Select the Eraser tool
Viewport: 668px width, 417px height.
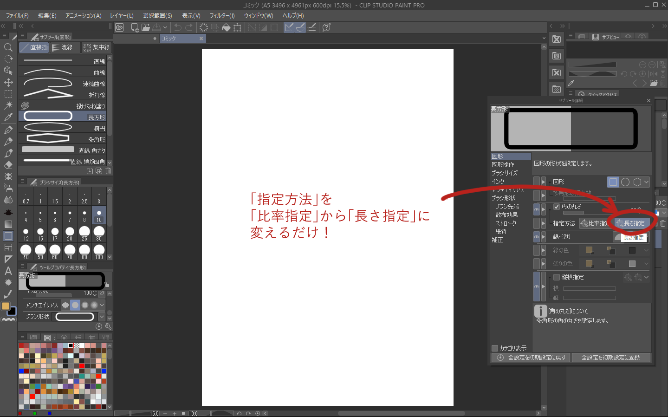[8, 165]
